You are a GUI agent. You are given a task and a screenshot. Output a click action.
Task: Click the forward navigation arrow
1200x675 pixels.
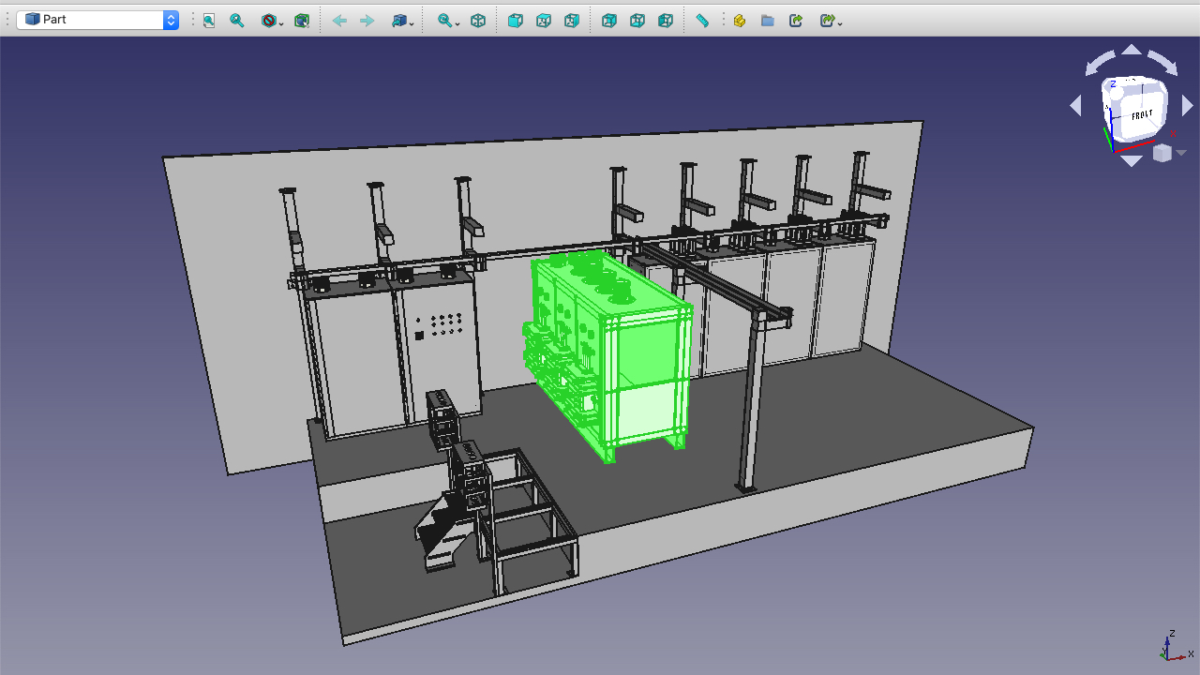[x=367, y=20]
